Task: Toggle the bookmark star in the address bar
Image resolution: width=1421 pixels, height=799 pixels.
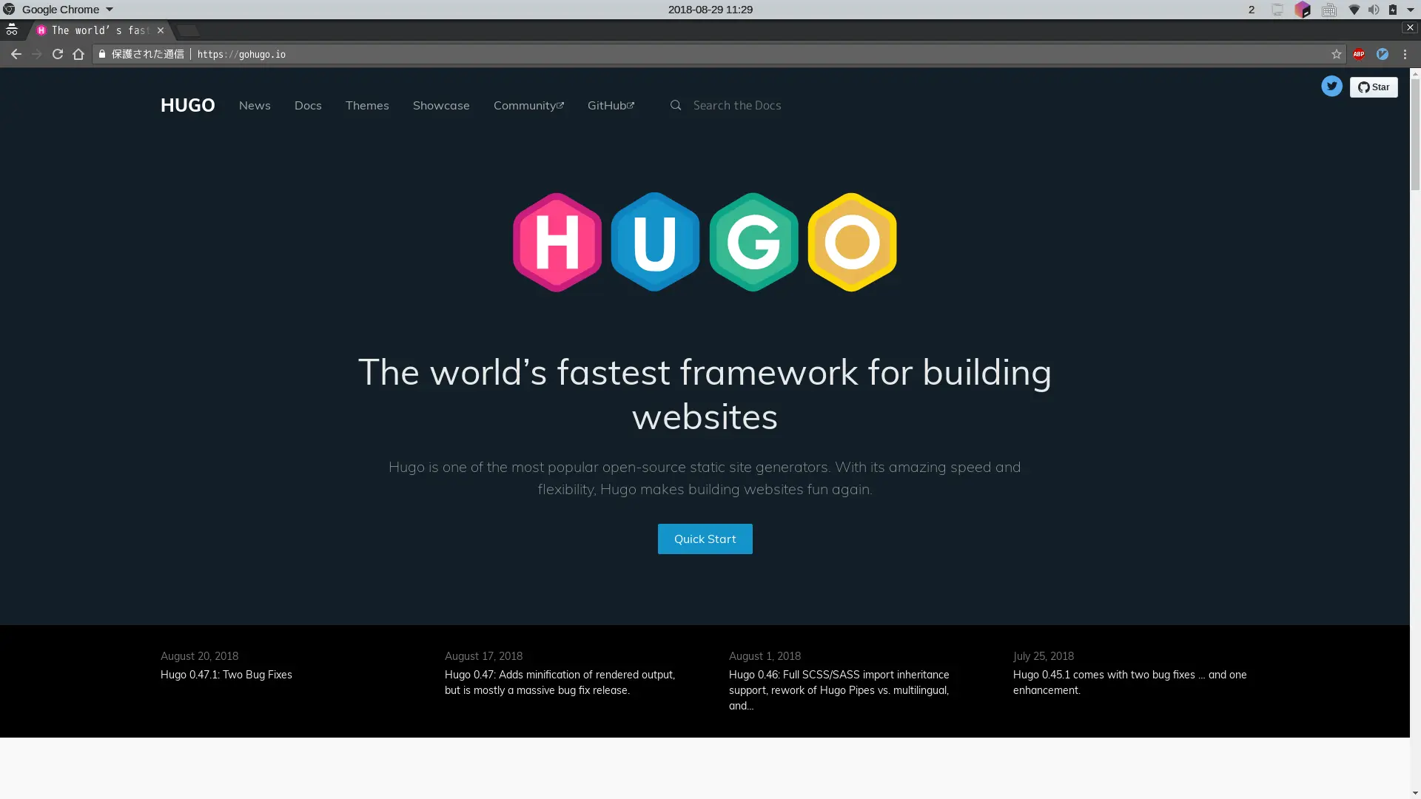Action: pyautogui.click(x=1337, y=54)
